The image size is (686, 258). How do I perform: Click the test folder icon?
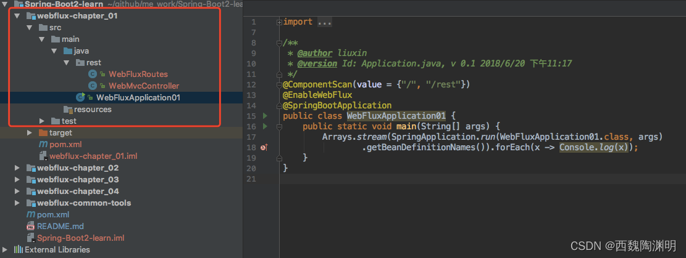(x=55, y=121)
